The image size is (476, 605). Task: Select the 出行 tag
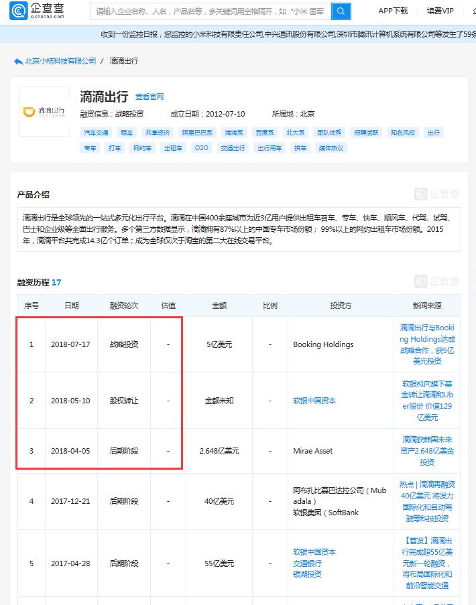pos(434,133)
